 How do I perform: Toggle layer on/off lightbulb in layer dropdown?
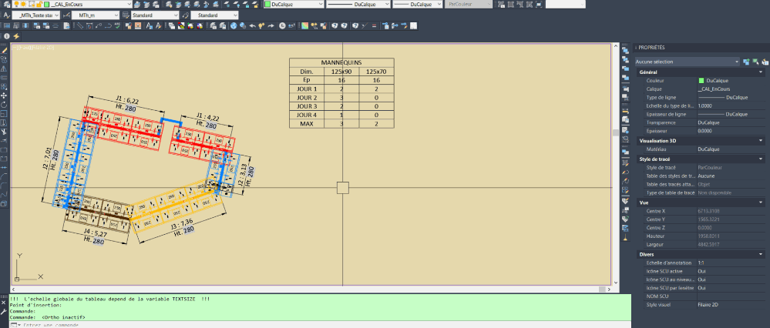pyautogui.click(x=15, y=4)
